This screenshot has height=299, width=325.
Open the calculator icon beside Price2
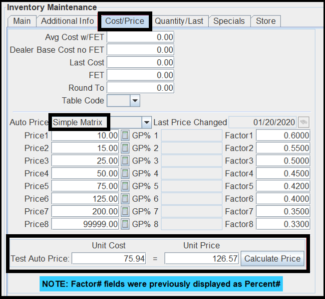[125, 148]
